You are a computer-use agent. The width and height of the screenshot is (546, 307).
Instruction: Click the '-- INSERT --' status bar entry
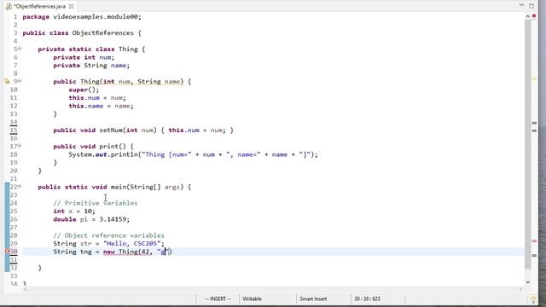point(218,298)
